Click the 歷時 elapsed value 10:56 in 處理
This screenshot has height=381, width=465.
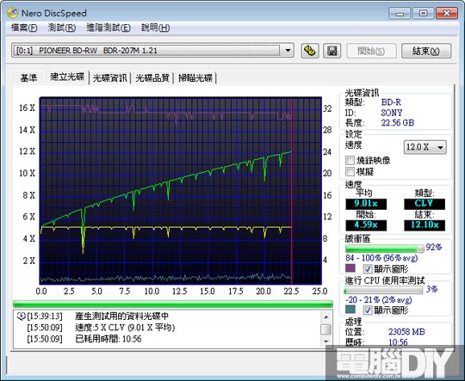click(398, 343)
